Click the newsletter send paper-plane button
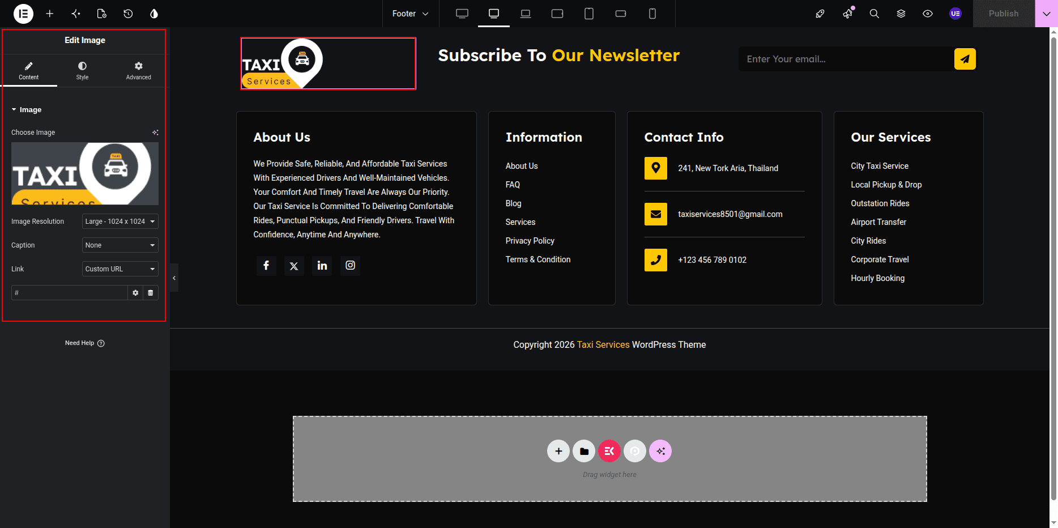Viewport: 1058px width, 528px height. [x=965, y=59]
